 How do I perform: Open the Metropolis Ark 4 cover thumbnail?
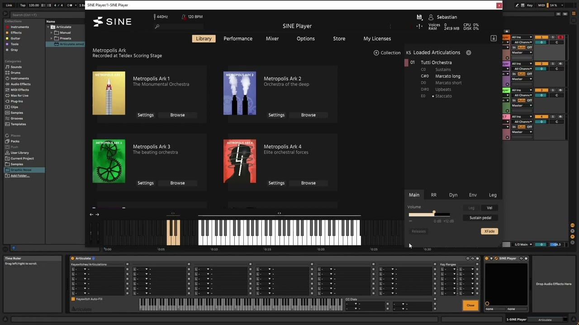240,161
